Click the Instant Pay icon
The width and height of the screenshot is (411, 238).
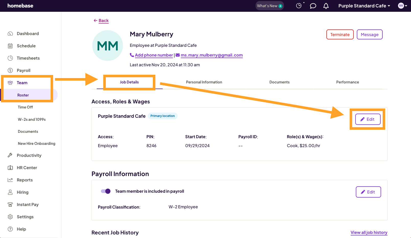[10, 204]
